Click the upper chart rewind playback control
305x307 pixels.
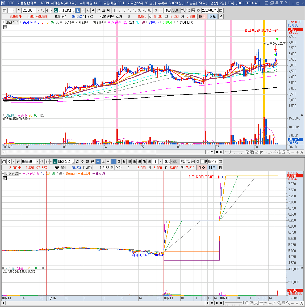click(x=212, y=152)
